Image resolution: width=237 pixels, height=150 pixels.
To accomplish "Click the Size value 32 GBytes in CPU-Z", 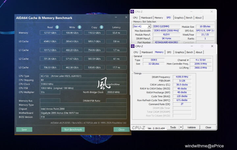I will pyautogui.click(x=154, y=64).
